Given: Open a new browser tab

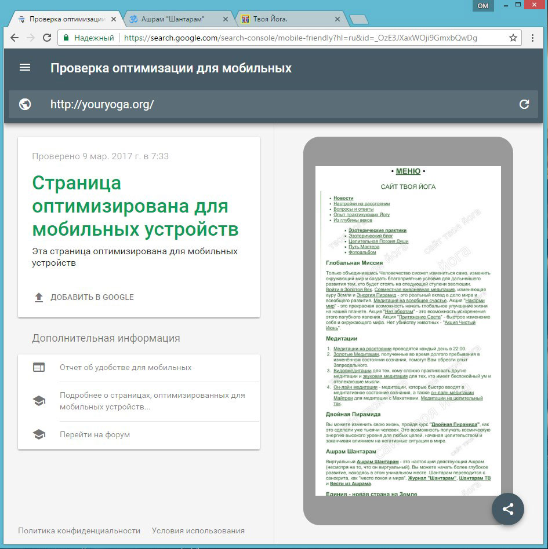Looking at the screenshot, I should [x=359, y=20].
